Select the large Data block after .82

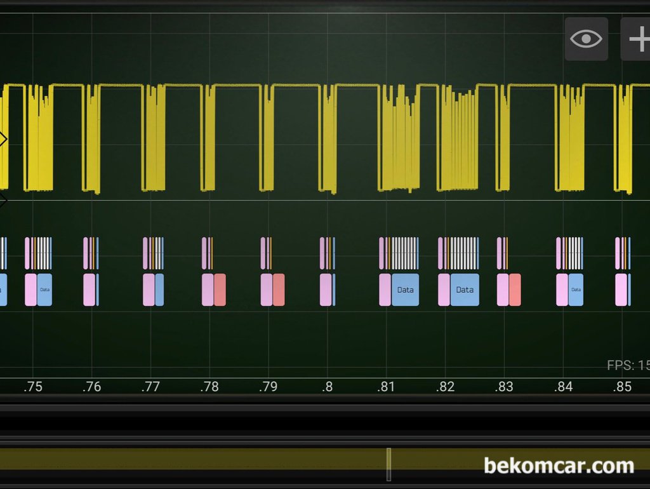pyautogui.click(x=465, y=290)
